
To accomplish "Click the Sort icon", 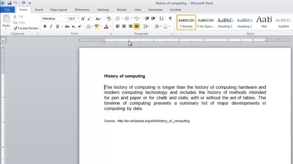I will coord(162,18).
